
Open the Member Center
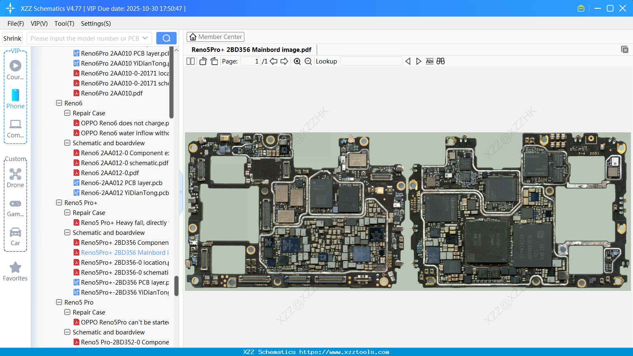tap(215, 37)
